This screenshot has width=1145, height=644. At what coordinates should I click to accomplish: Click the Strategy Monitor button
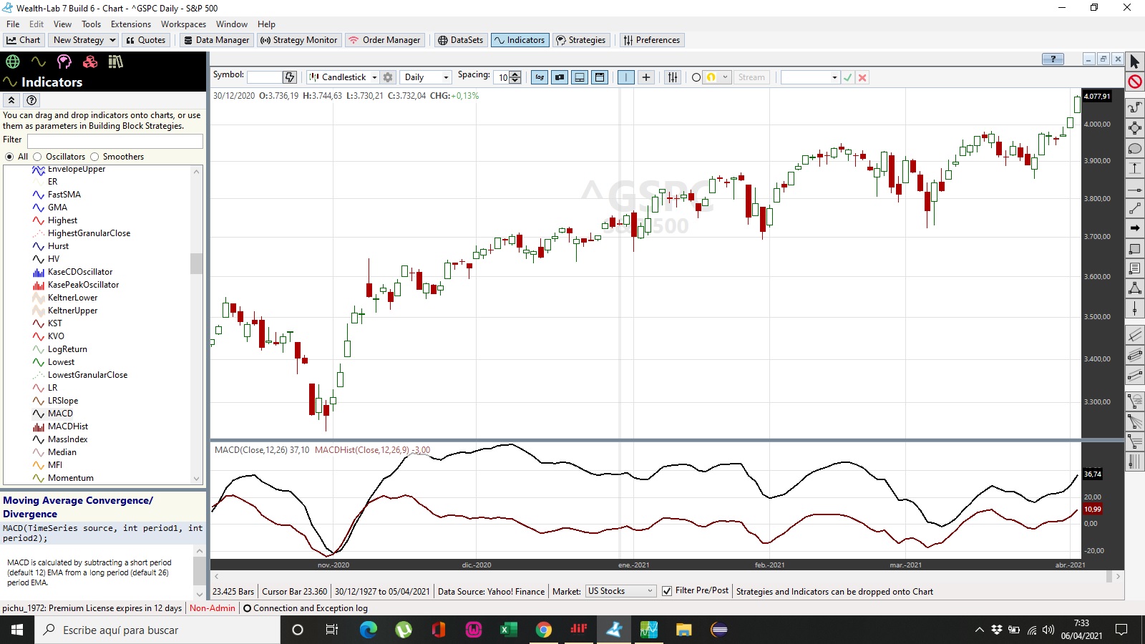[298, 40]
